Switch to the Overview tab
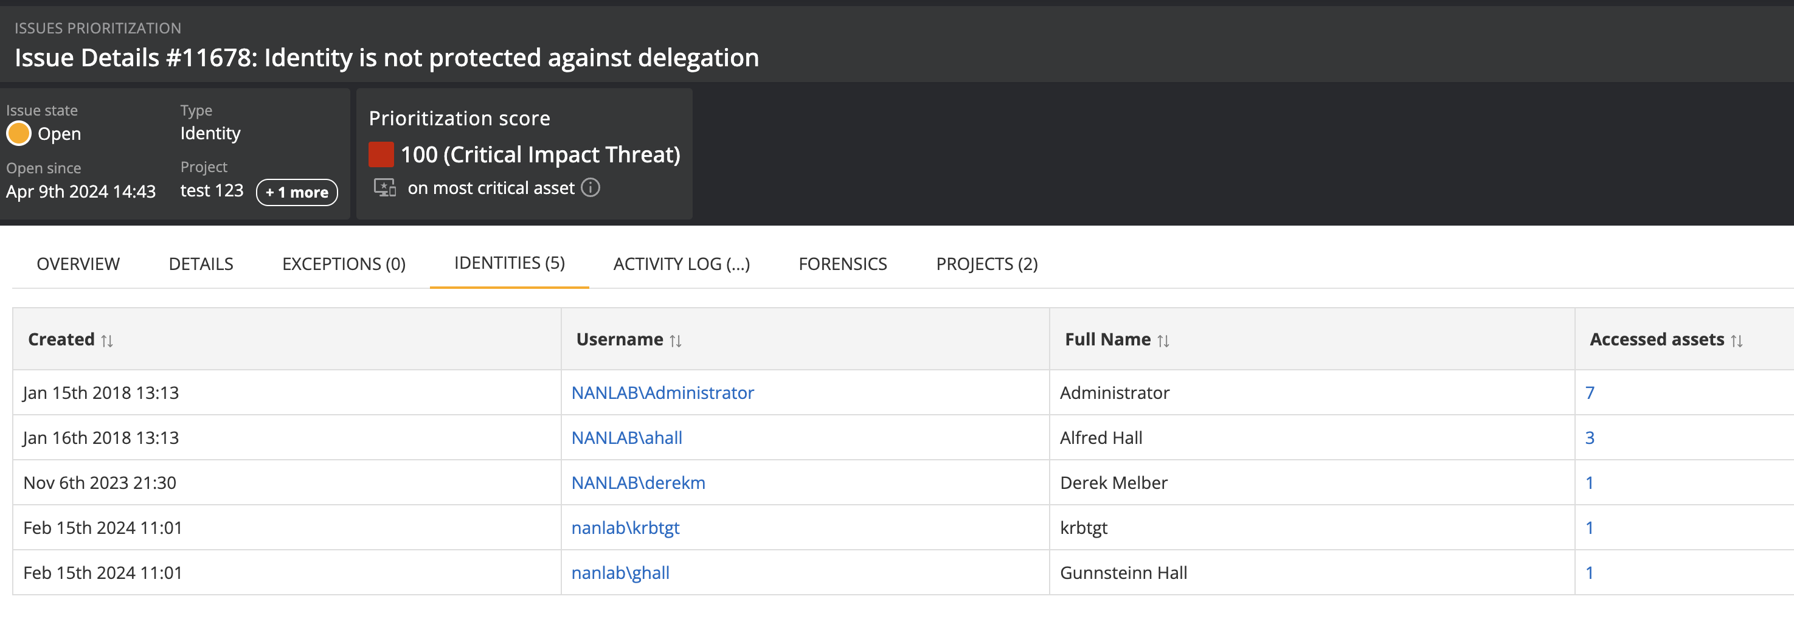 [78, 264]
